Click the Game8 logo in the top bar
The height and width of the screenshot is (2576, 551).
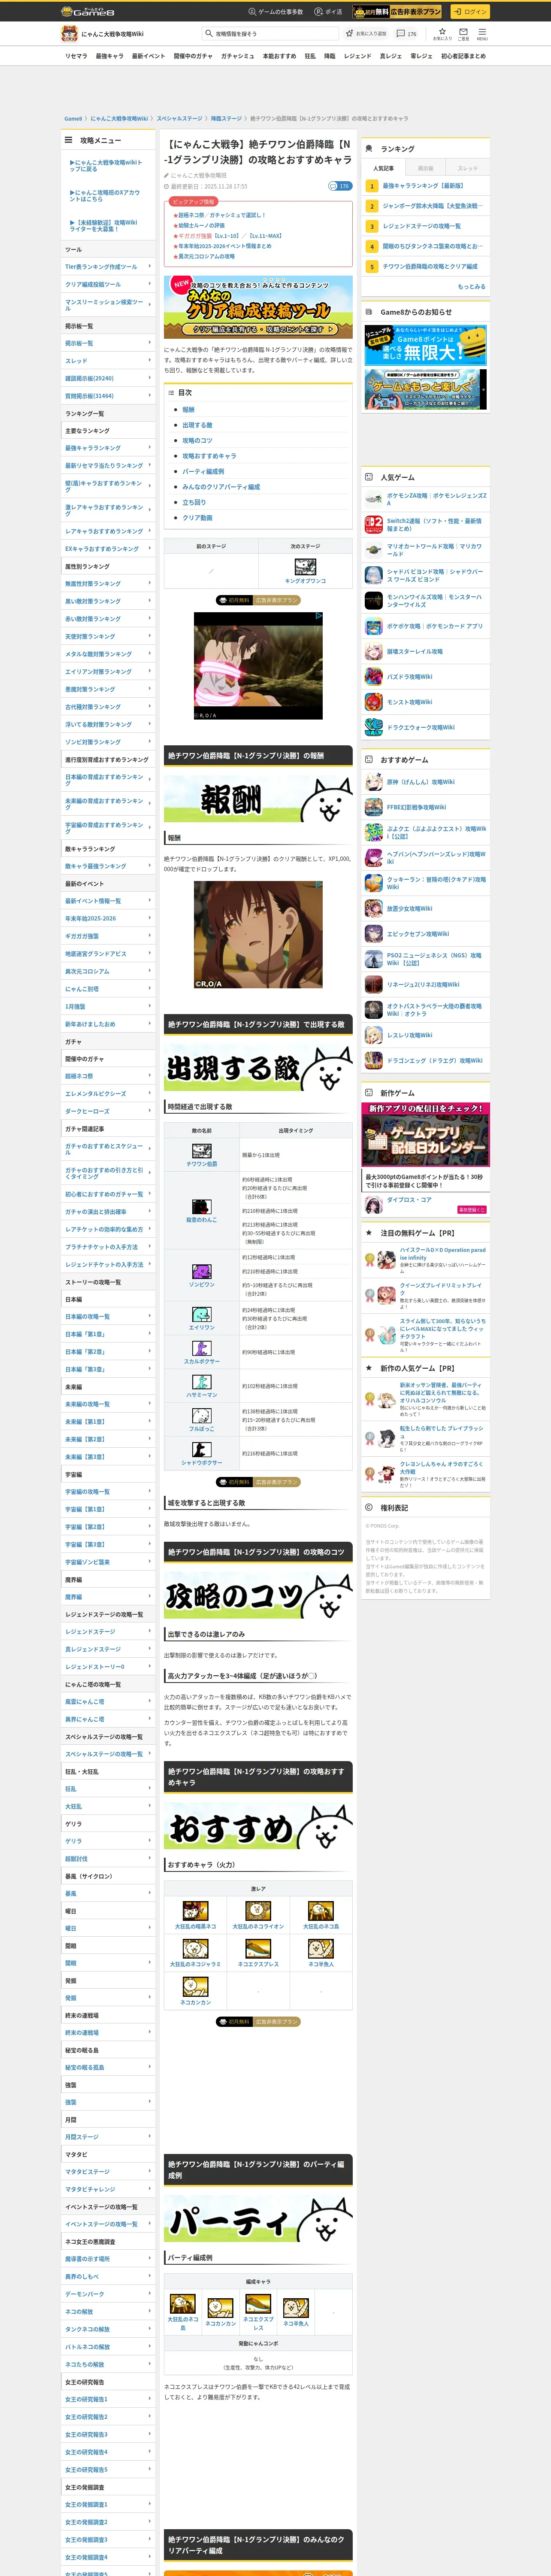(88, 12)
